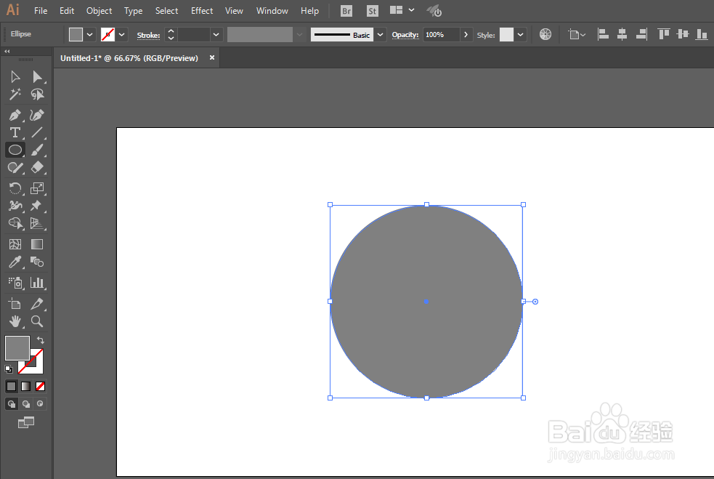This screenshot has width=714, height=479.
Task: Adjust the stroke weight stepper arrows
Action: tap(171, 34)
